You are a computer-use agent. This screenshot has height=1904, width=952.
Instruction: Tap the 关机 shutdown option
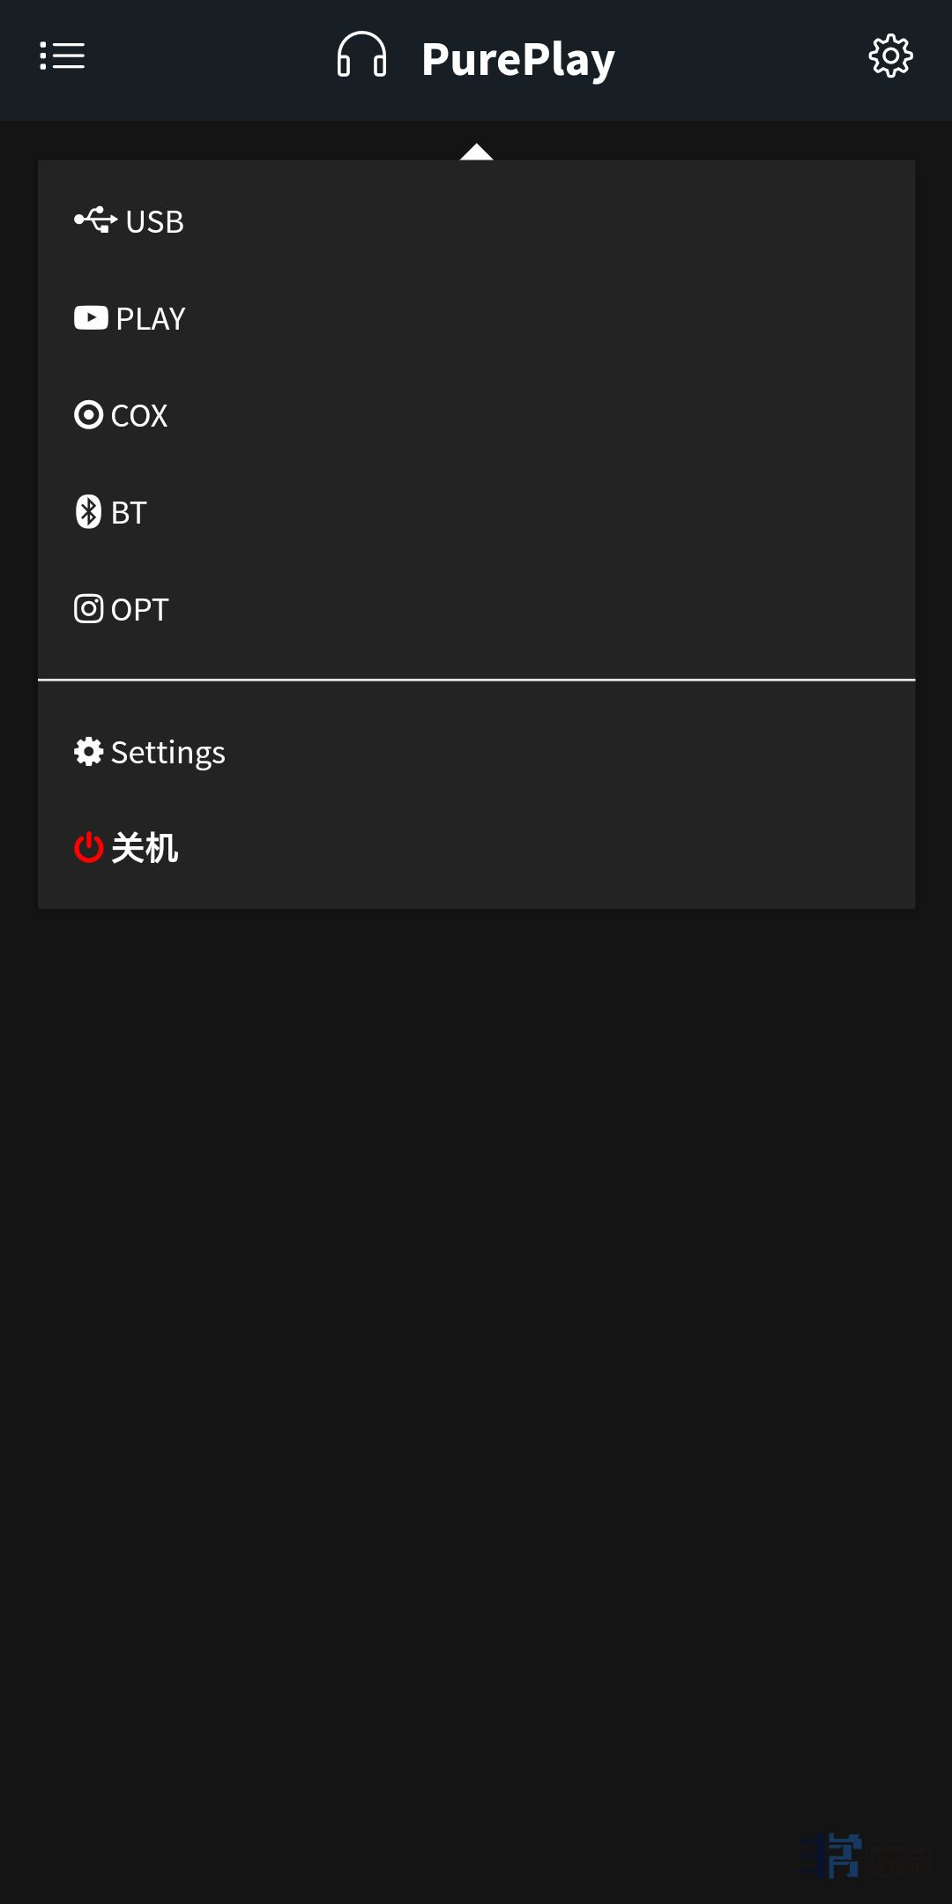(145, 848)
